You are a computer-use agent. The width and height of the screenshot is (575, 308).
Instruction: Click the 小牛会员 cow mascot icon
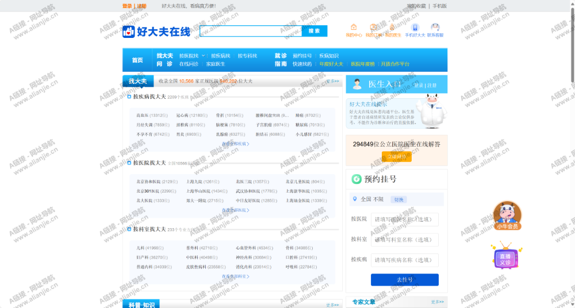click(x=507, y=214)
